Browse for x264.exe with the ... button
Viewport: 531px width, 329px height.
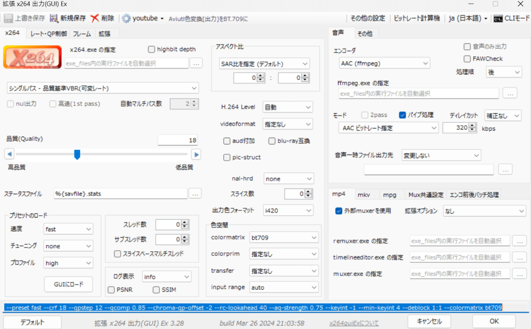[x=196, y=63]
